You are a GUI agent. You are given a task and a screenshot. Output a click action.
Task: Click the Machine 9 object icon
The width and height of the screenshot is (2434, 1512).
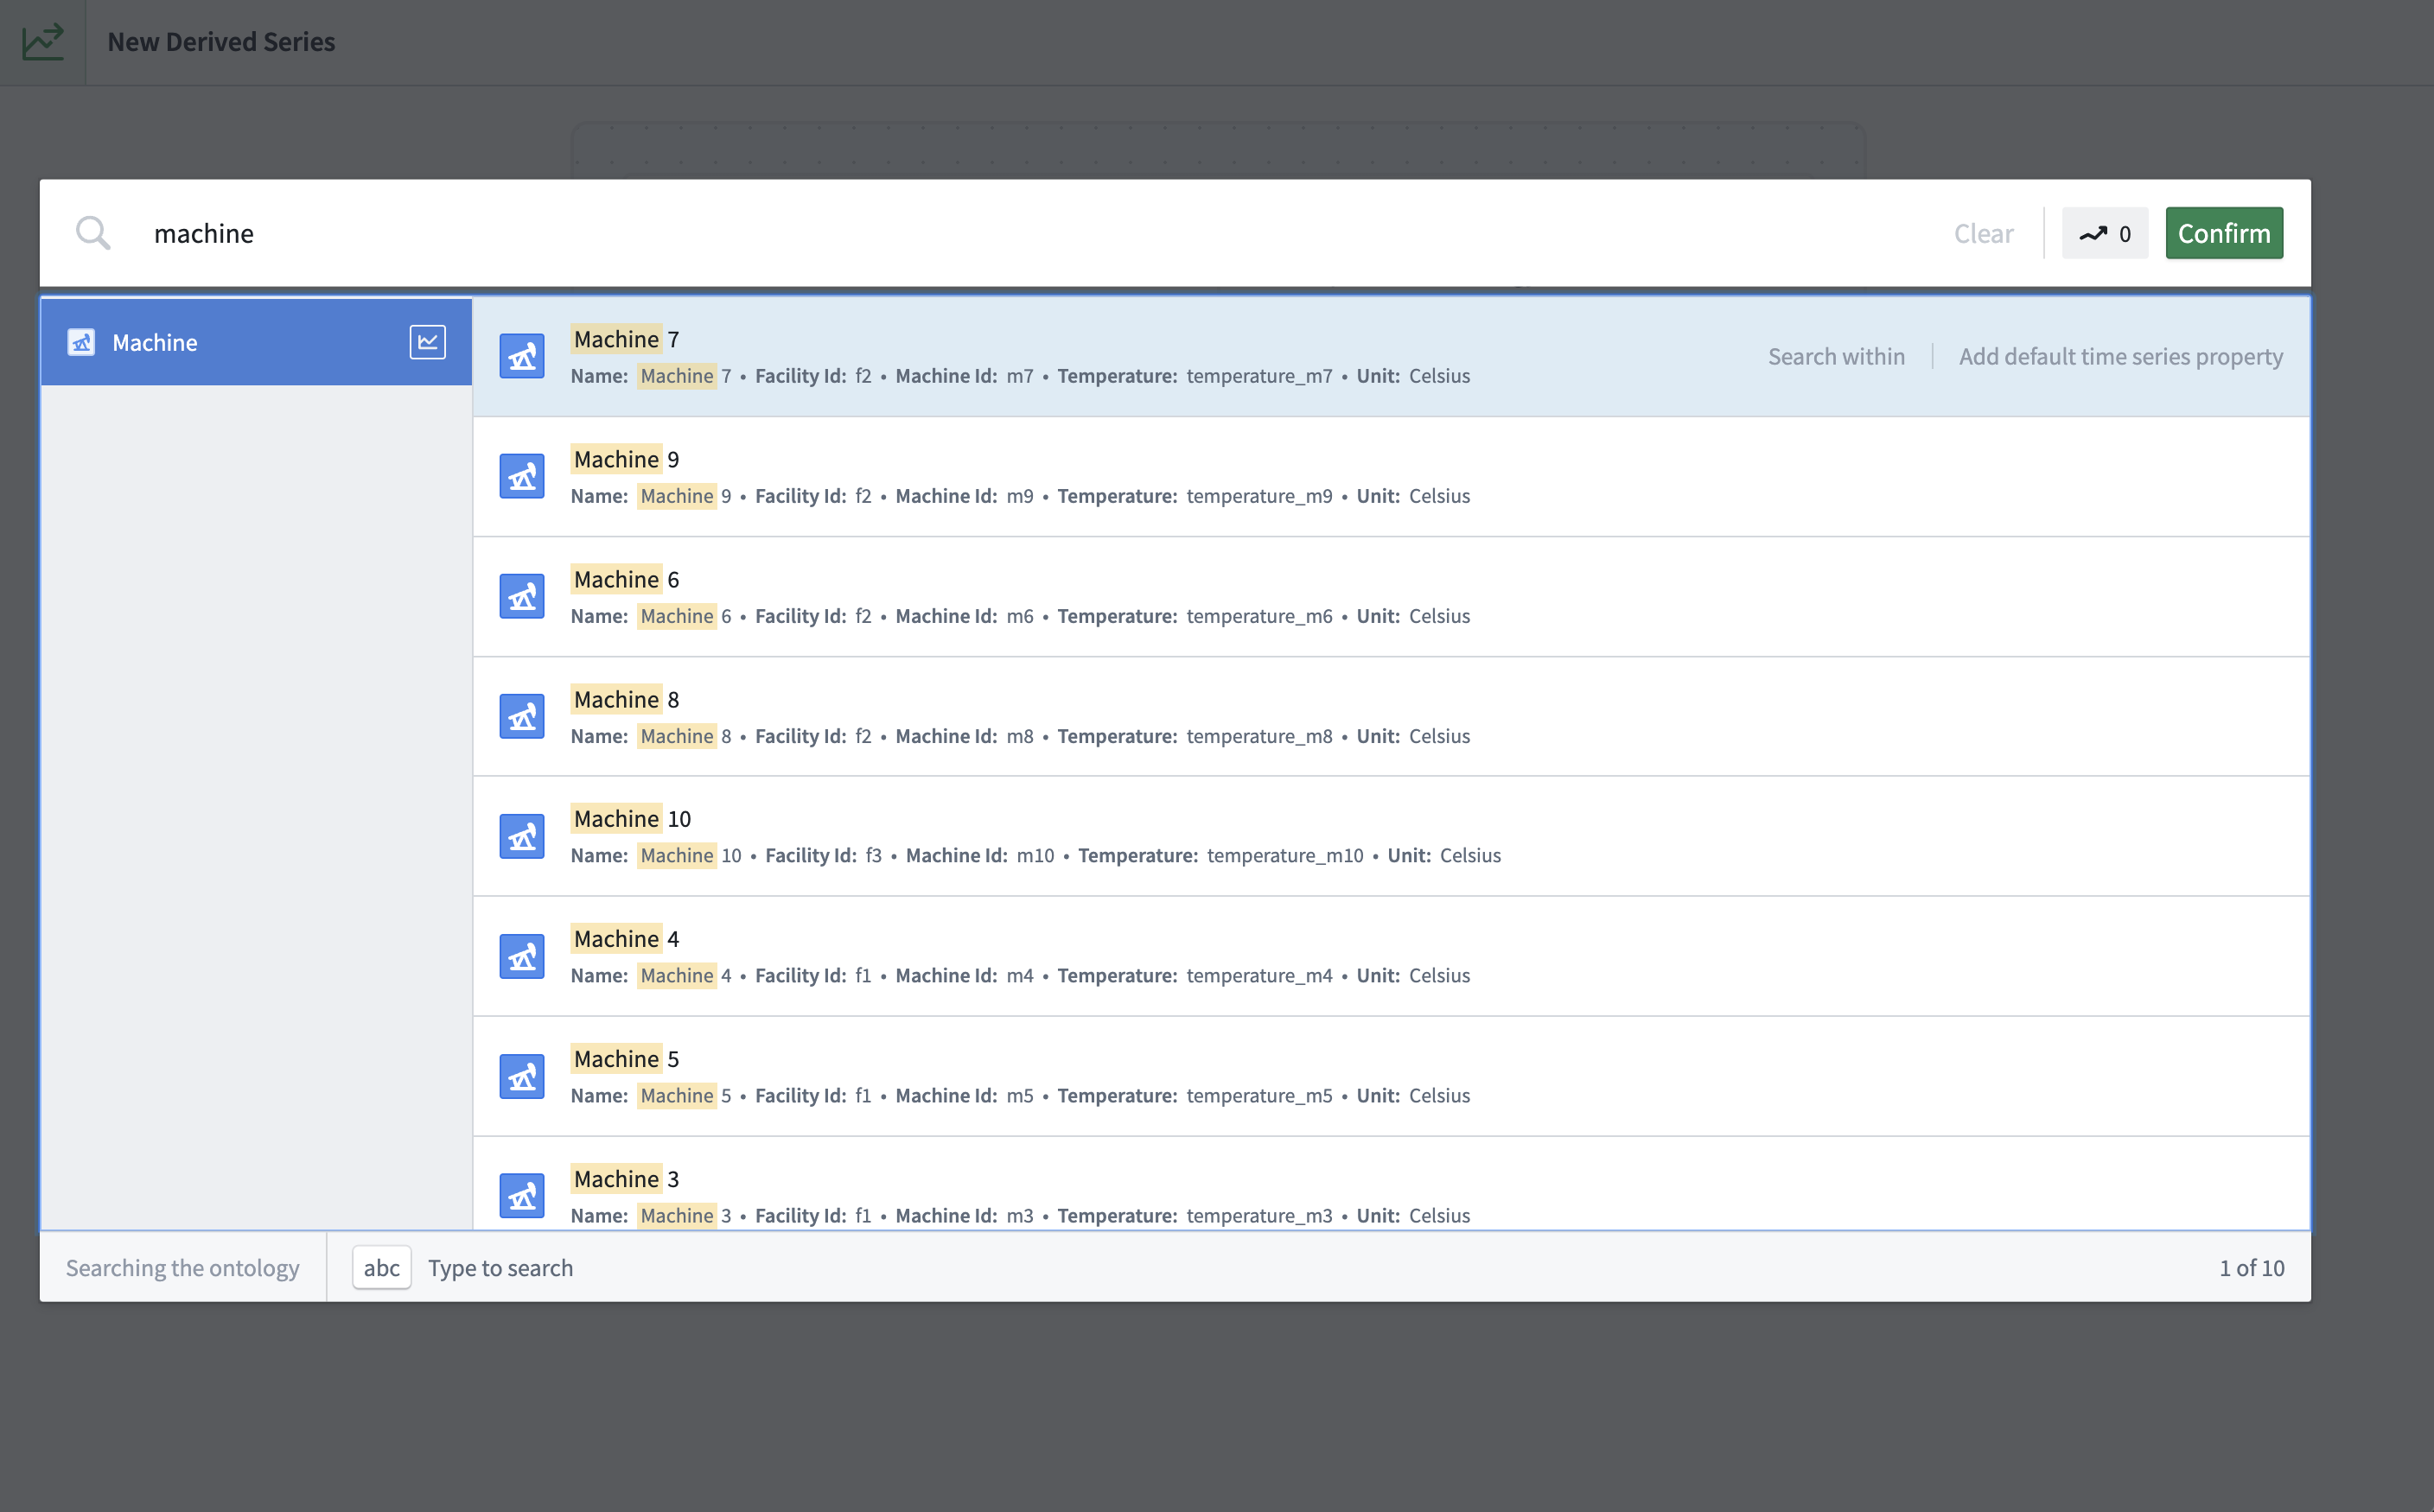[521, 476]
